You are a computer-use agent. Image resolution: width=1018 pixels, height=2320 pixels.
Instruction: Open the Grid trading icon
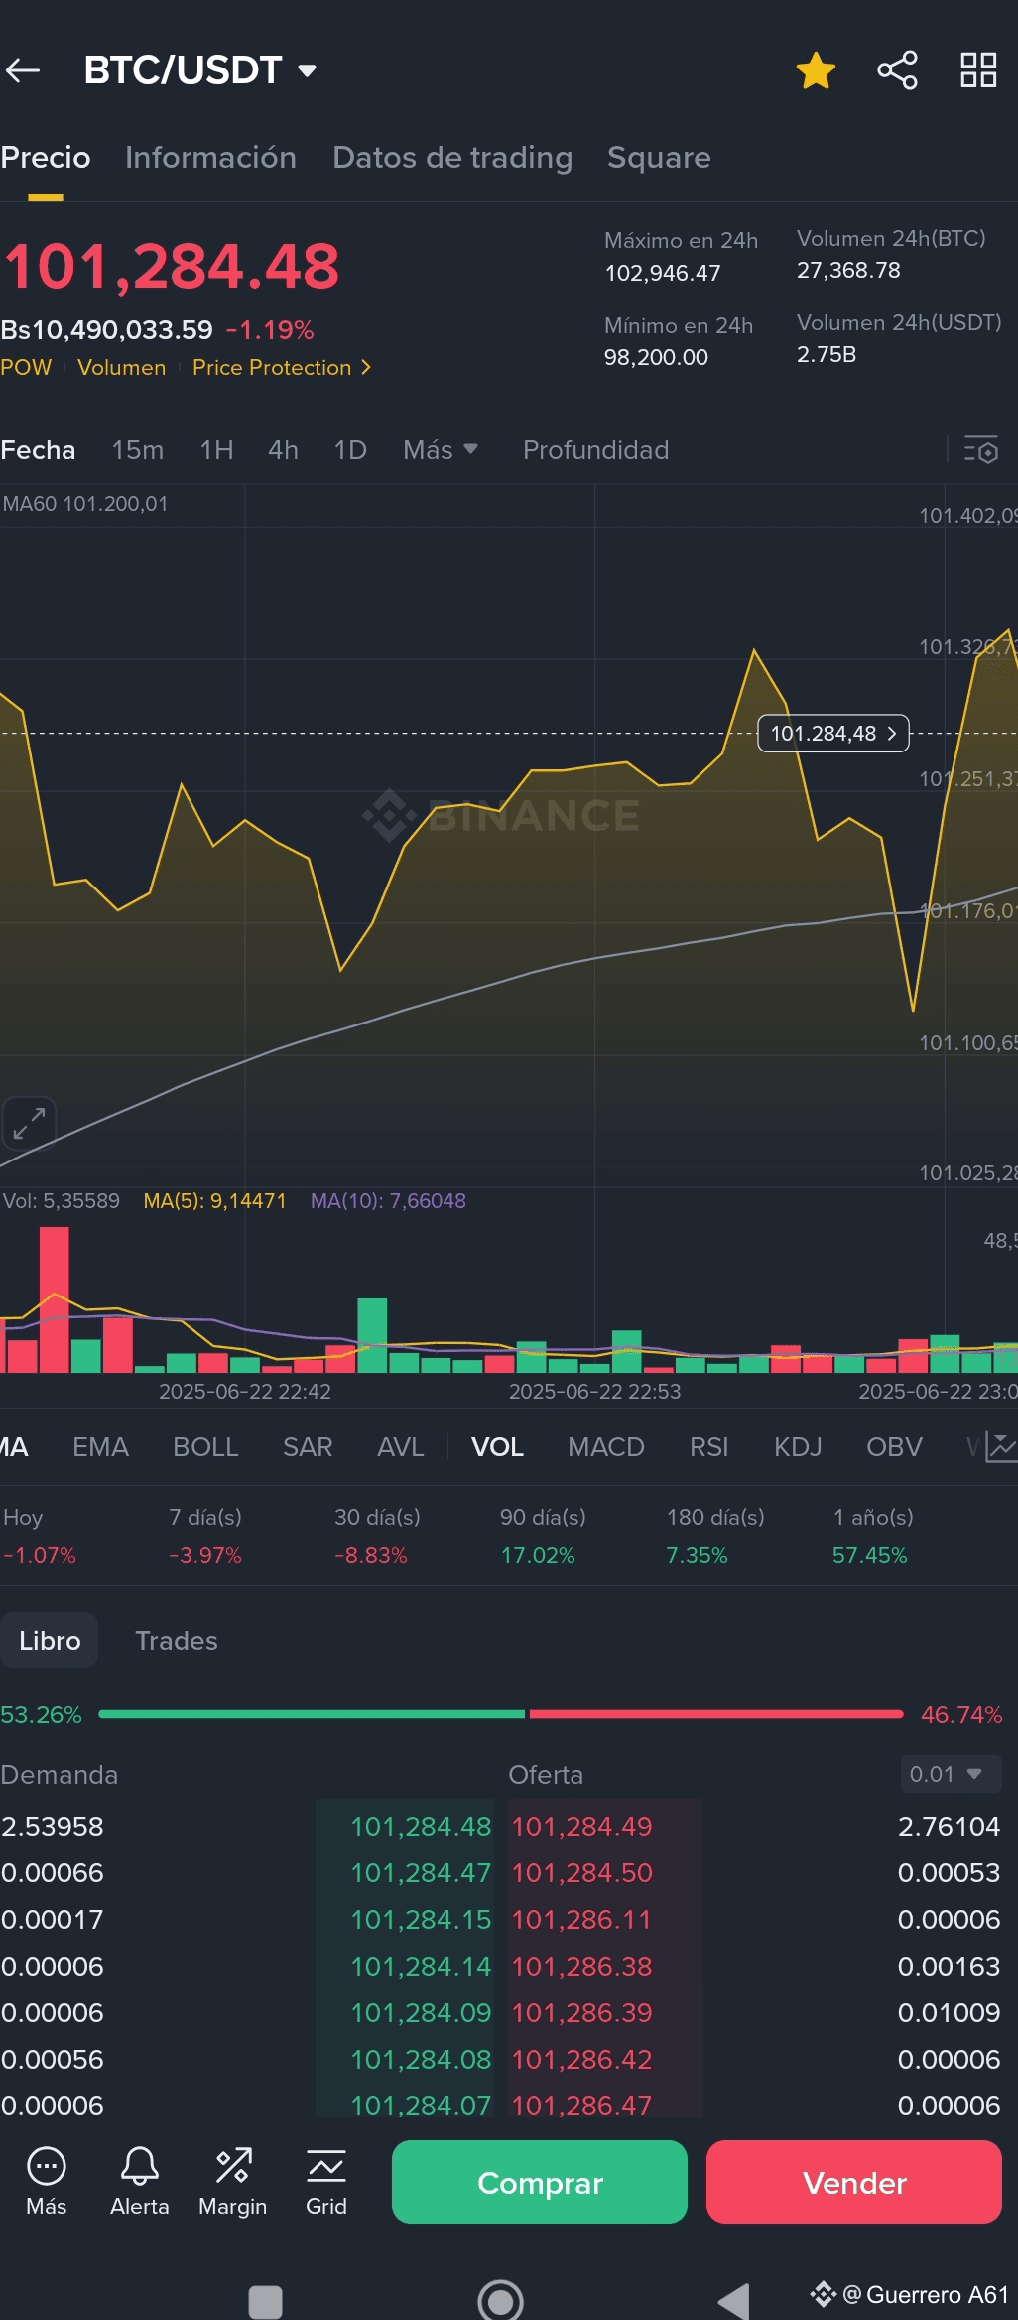pos(326,2182)
